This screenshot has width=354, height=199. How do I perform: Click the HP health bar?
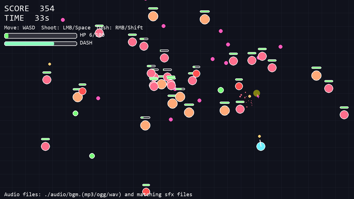coord(41,36)
